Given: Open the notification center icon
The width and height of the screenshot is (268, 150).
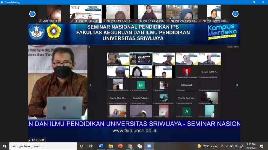Looking at the screenshot, I should click(x=261, y=146).
